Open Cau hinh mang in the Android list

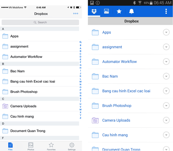pos(130,135)
